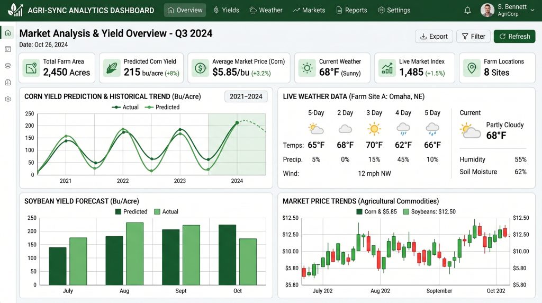The width and height of the screenshot is (542, 303).
Task: Go to the Reports tab
Action: (351, 10)
